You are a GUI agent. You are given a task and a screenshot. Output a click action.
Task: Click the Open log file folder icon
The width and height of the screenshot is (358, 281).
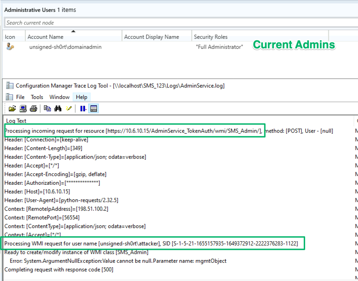click(12, 109)
